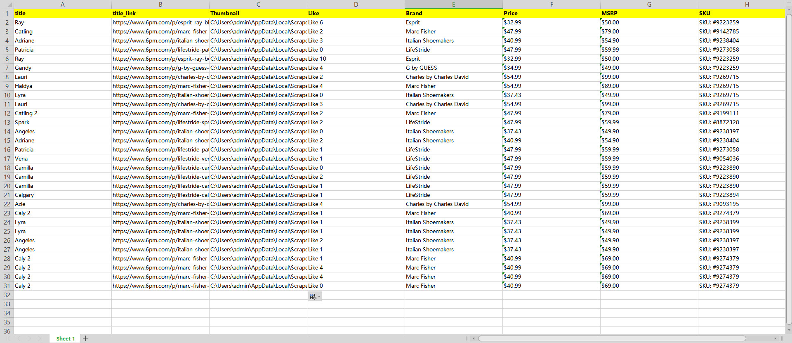The height and width of the screenshot is (343, 792).
Task: Click the next sheet navigation arrow
Action: pyautogui.click(x=29, y=338)
